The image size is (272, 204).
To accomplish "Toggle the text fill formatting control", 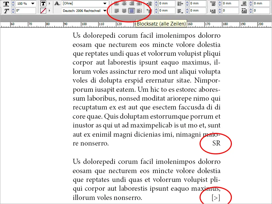I will point(43,3).
